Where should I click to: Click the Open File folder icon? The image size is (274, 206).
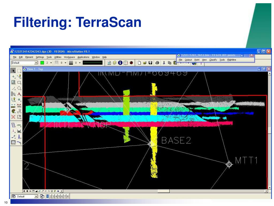(x=145, y=63)
